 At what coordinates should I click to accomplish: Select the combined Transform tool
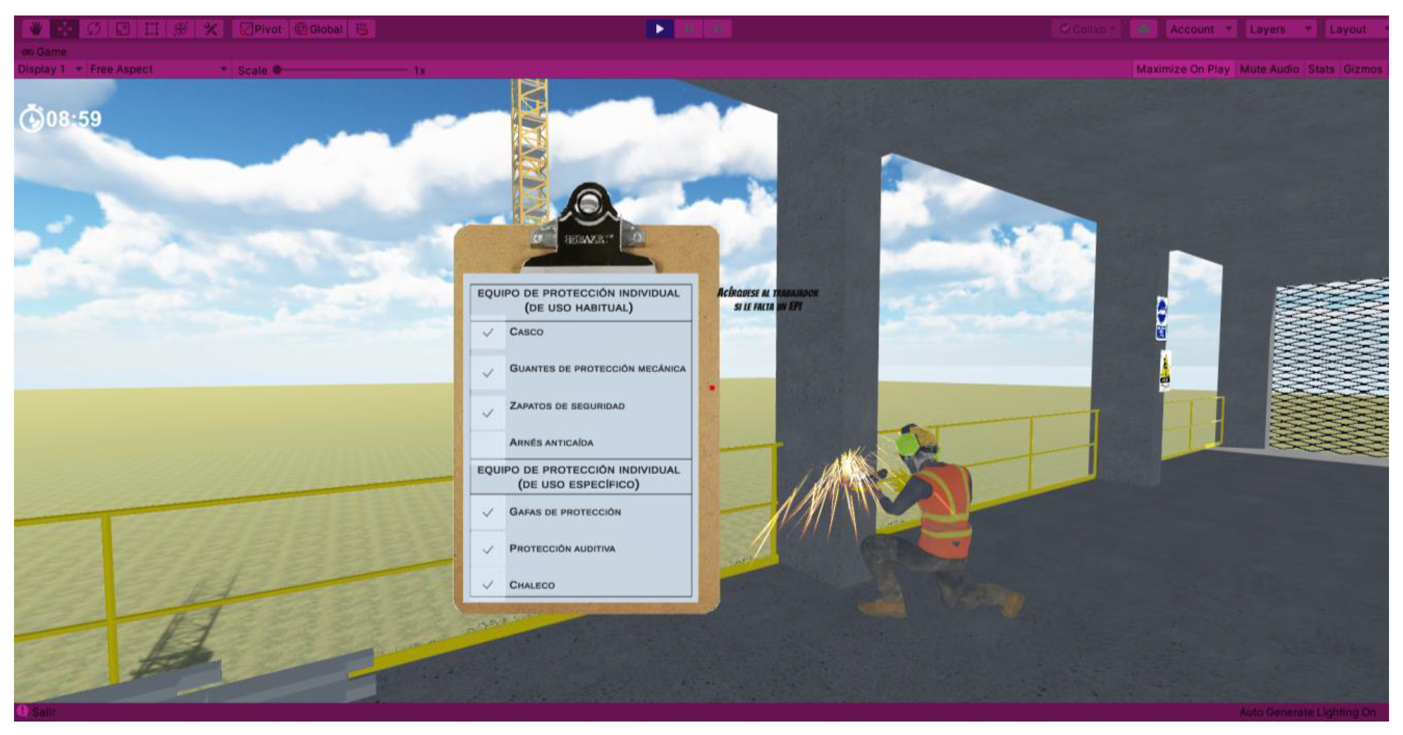point(180,29)
